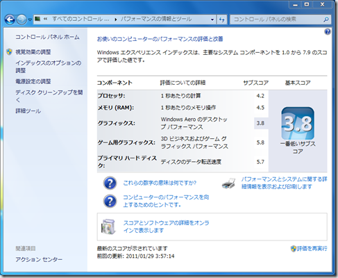Click the highlighted graphics subscore 3.8
The image size is (338, 278).
260,123
